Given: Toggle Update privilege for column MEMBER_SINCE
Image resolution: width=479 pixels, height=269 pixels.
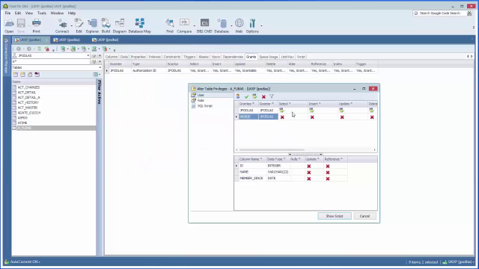Looking at the screenshot, I should point(309,179).
